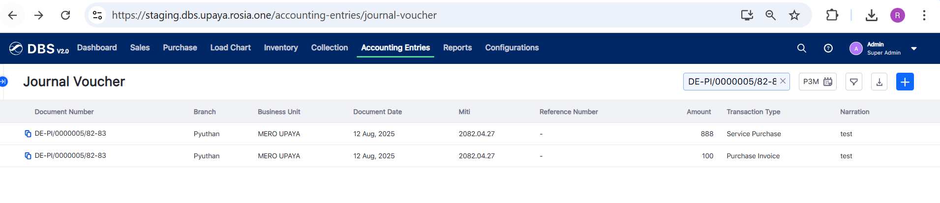The width and height of the screenshot is (940, 203).
Task: Open the filter options icon
Action: [854, 82]
